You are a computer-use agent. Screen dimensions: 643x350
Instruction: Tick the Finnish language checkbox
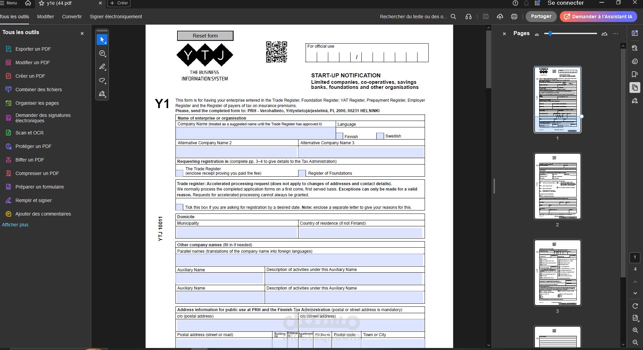(x=339, y=136)
